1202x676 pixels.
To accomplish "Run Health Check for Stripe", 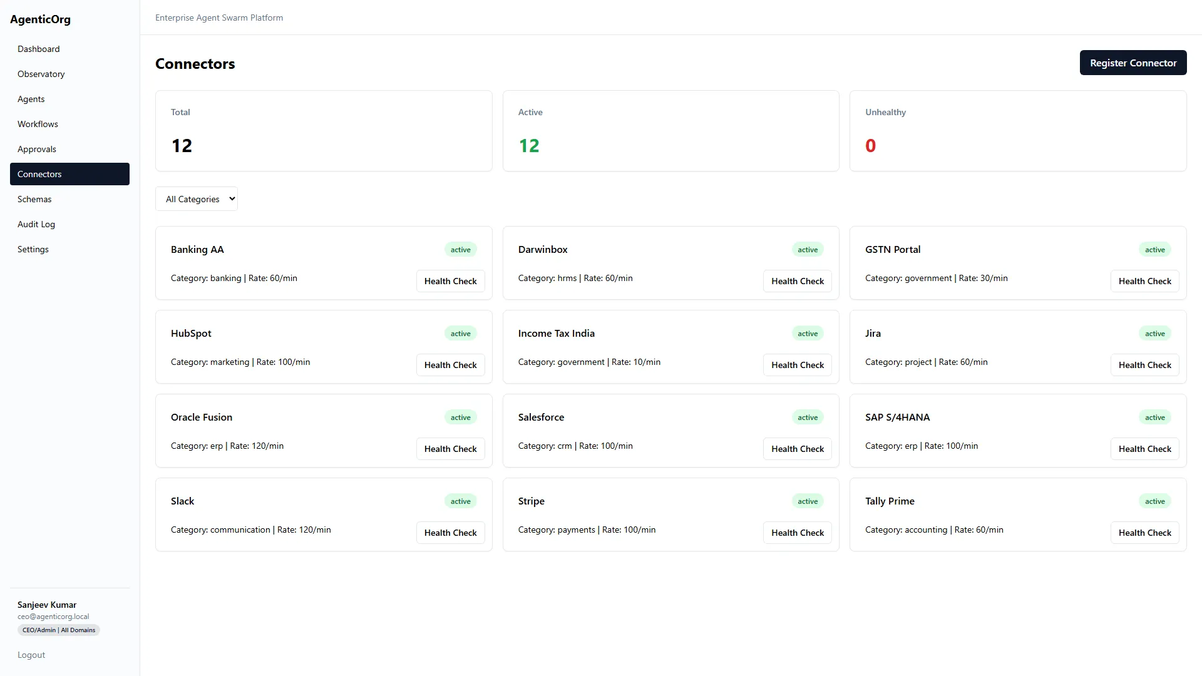I will coord(798,533).
